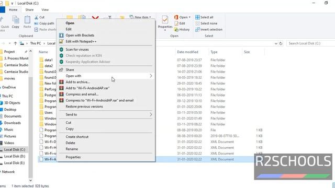Sort by the Size column header

(x=247, y=52)
